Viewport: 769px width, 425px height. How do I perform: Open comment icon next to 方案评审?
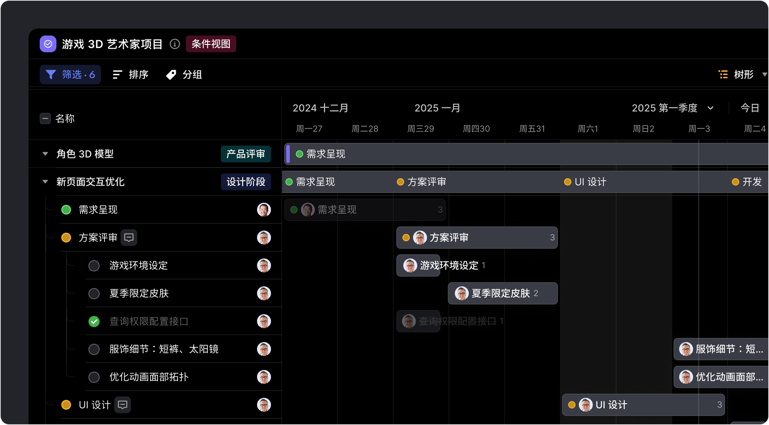point(129,238)
